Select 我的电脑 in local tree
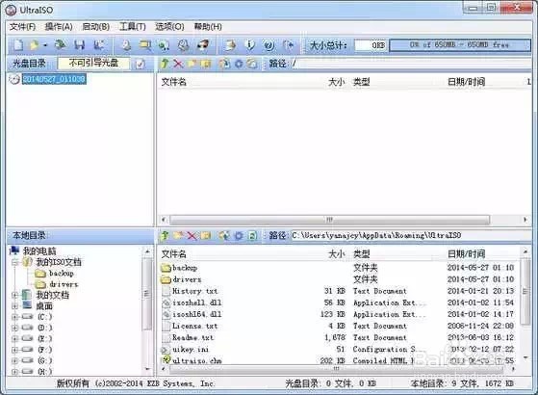The image size is (538, 395). (39, 251)
